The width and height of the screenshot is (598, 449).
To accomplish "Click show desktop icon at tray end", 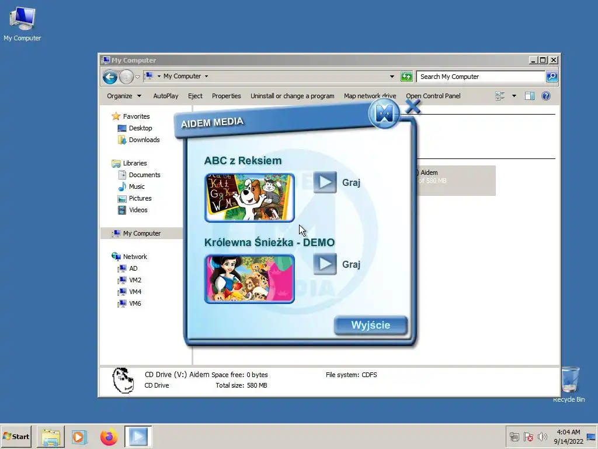I will tap(591, 437).
